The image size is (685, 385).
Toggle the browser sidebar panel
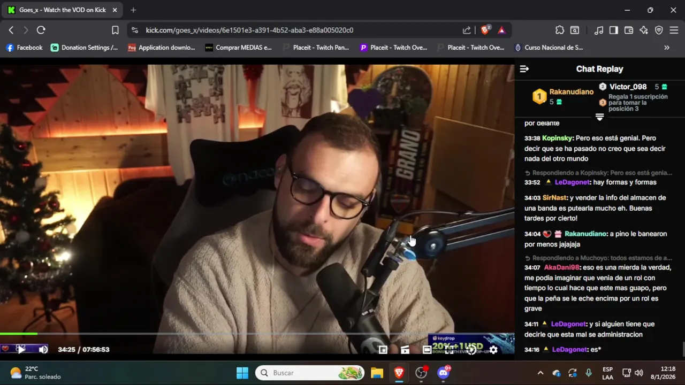tap(614, 30)
